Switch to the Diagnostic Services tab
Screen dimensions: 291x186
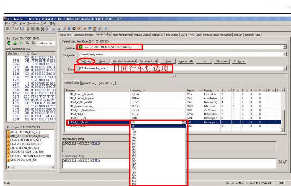[84, 35]
